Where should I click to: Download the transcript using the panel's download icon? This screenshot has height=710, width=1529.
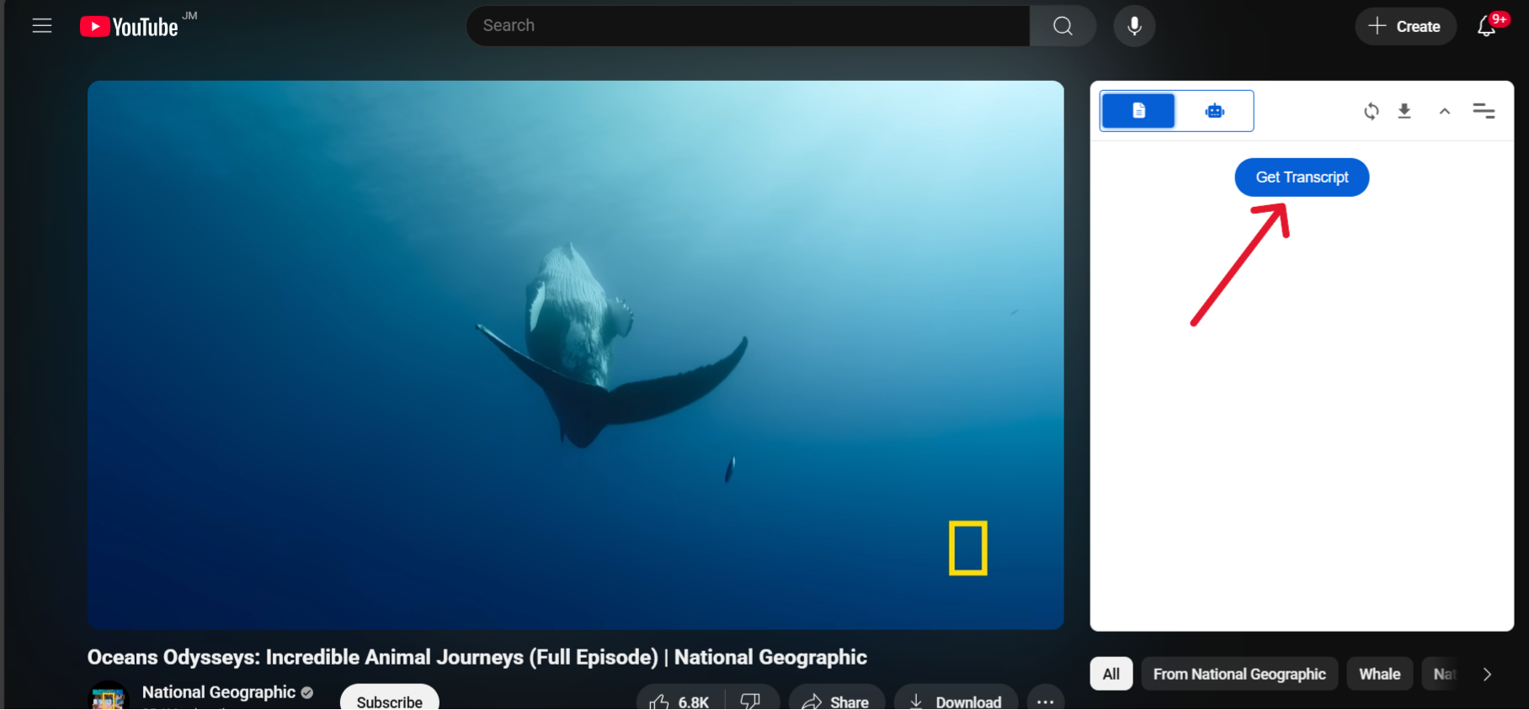pyautogui.click(x=1404, y=111)
